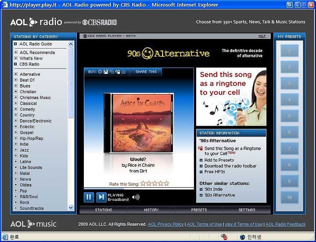Click the Internet zone globe icon in status bar
Viewport: 316px width, 242px height.
coord(242,237)
